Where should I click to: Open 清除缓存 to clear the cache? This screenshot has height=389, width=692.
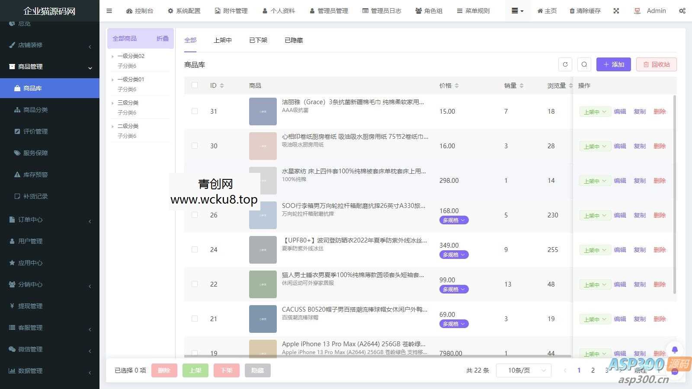coord(585,11)
